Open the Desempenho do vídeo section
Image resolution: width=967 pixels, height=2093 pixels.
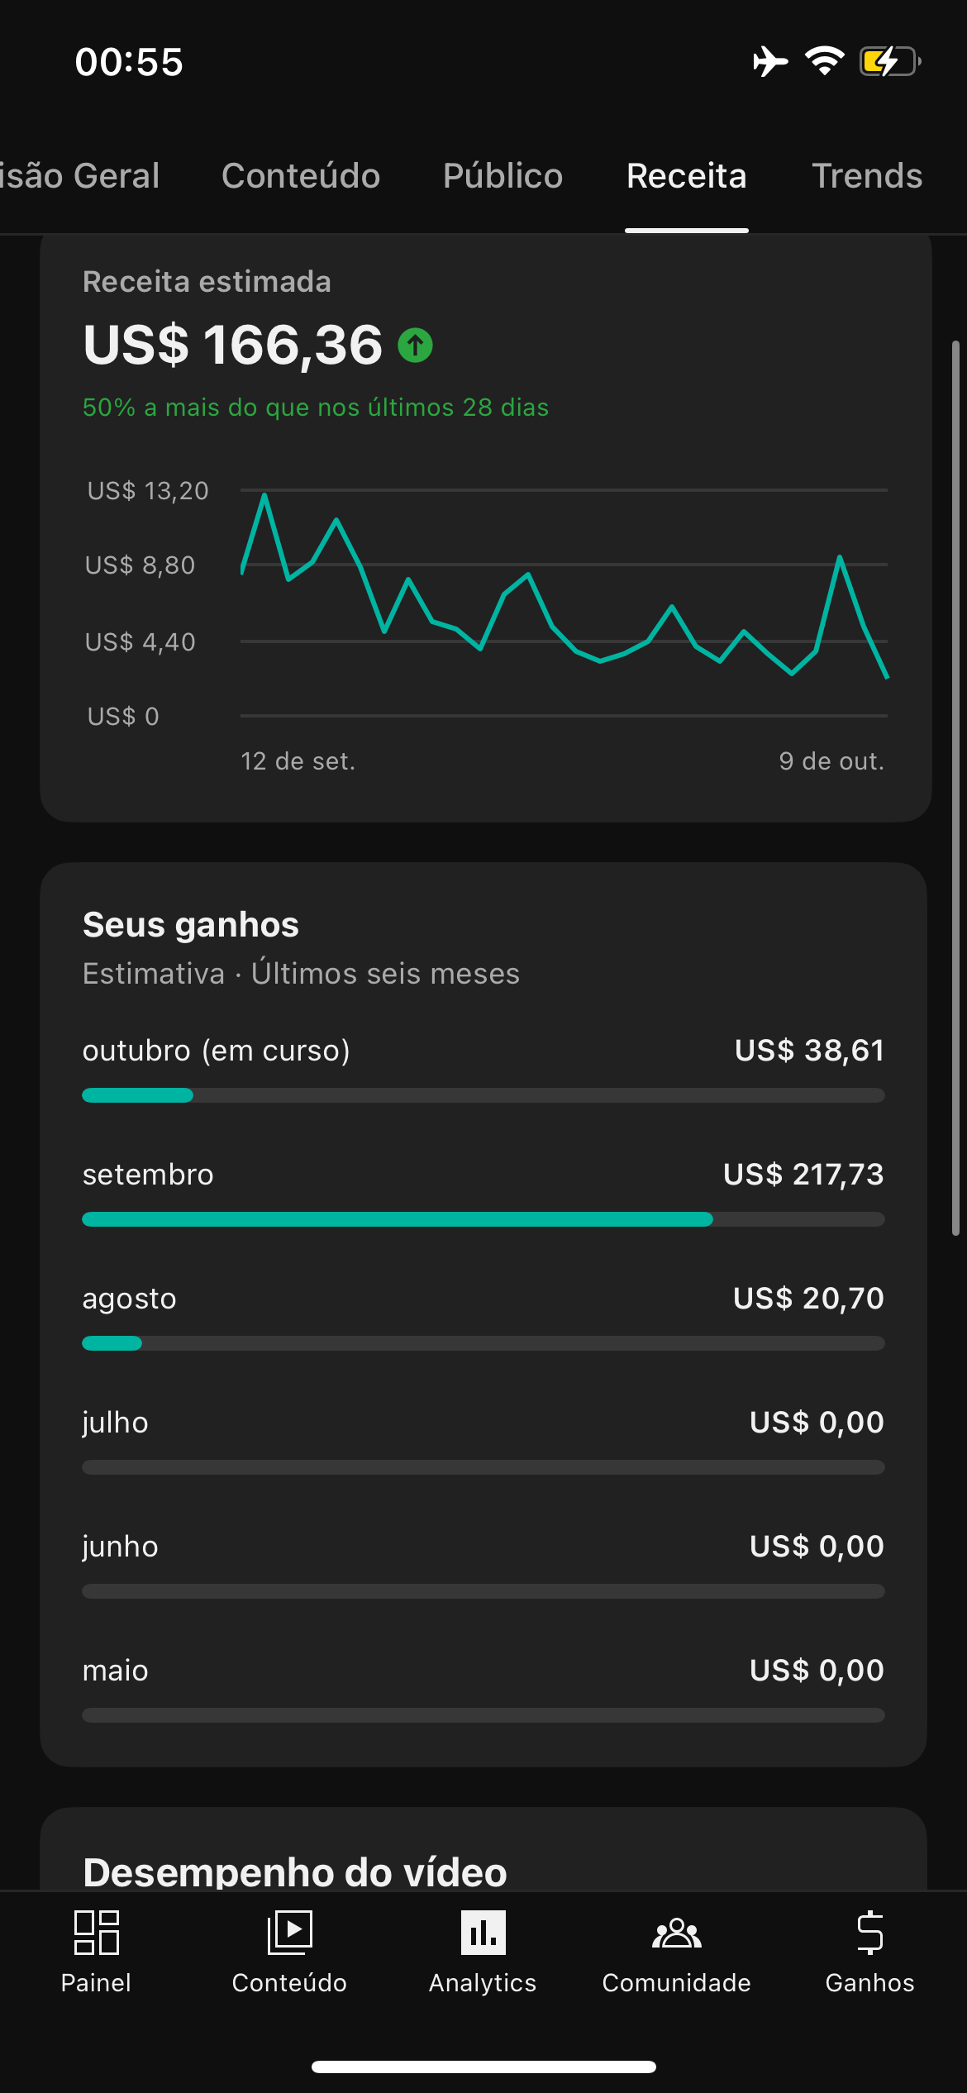coord(295,1870)
